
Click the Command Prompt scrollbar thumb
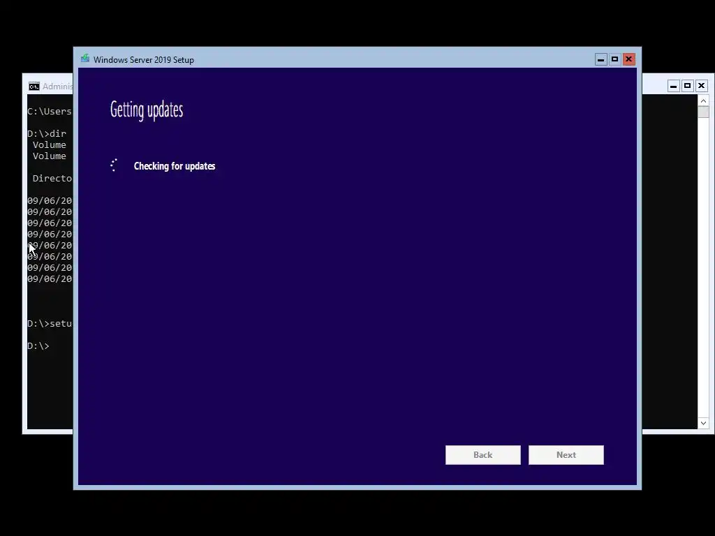click(703, 112)
